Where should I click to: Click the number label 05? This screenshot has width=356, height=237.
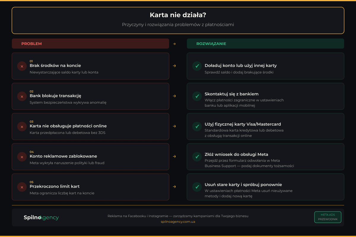31,182
